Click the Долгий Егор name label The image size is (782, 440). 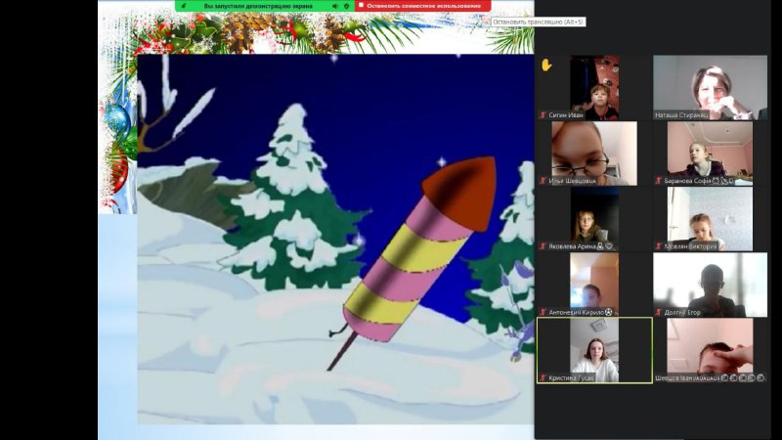tap(682, 313)
